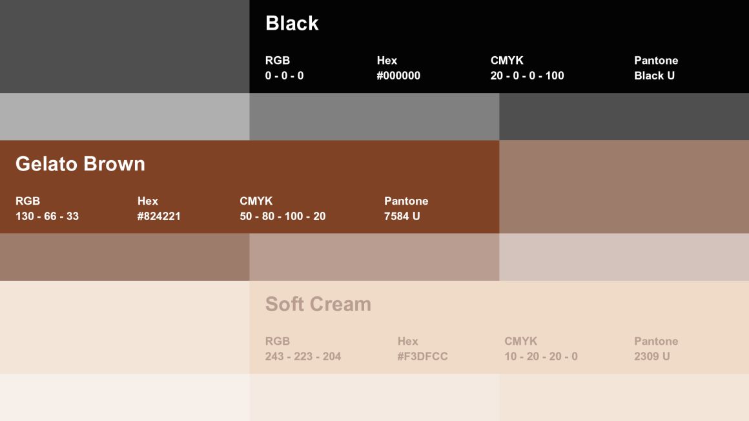Pick the light gray tint swatch
Screen dimensions: 749x421
click(125, 117)
